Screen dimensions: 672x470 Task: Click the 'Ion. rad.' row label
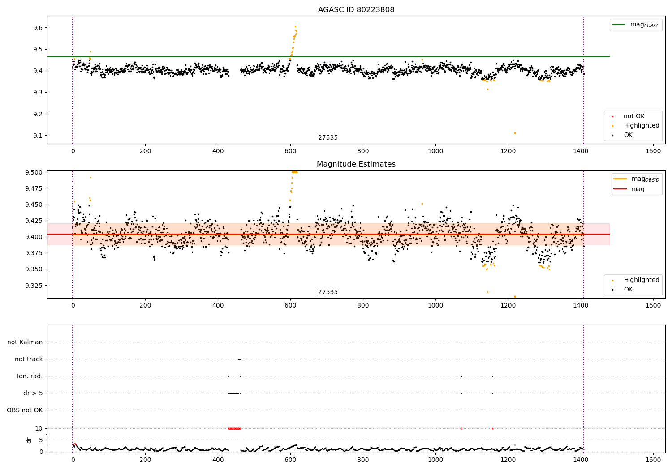point(30,376)
